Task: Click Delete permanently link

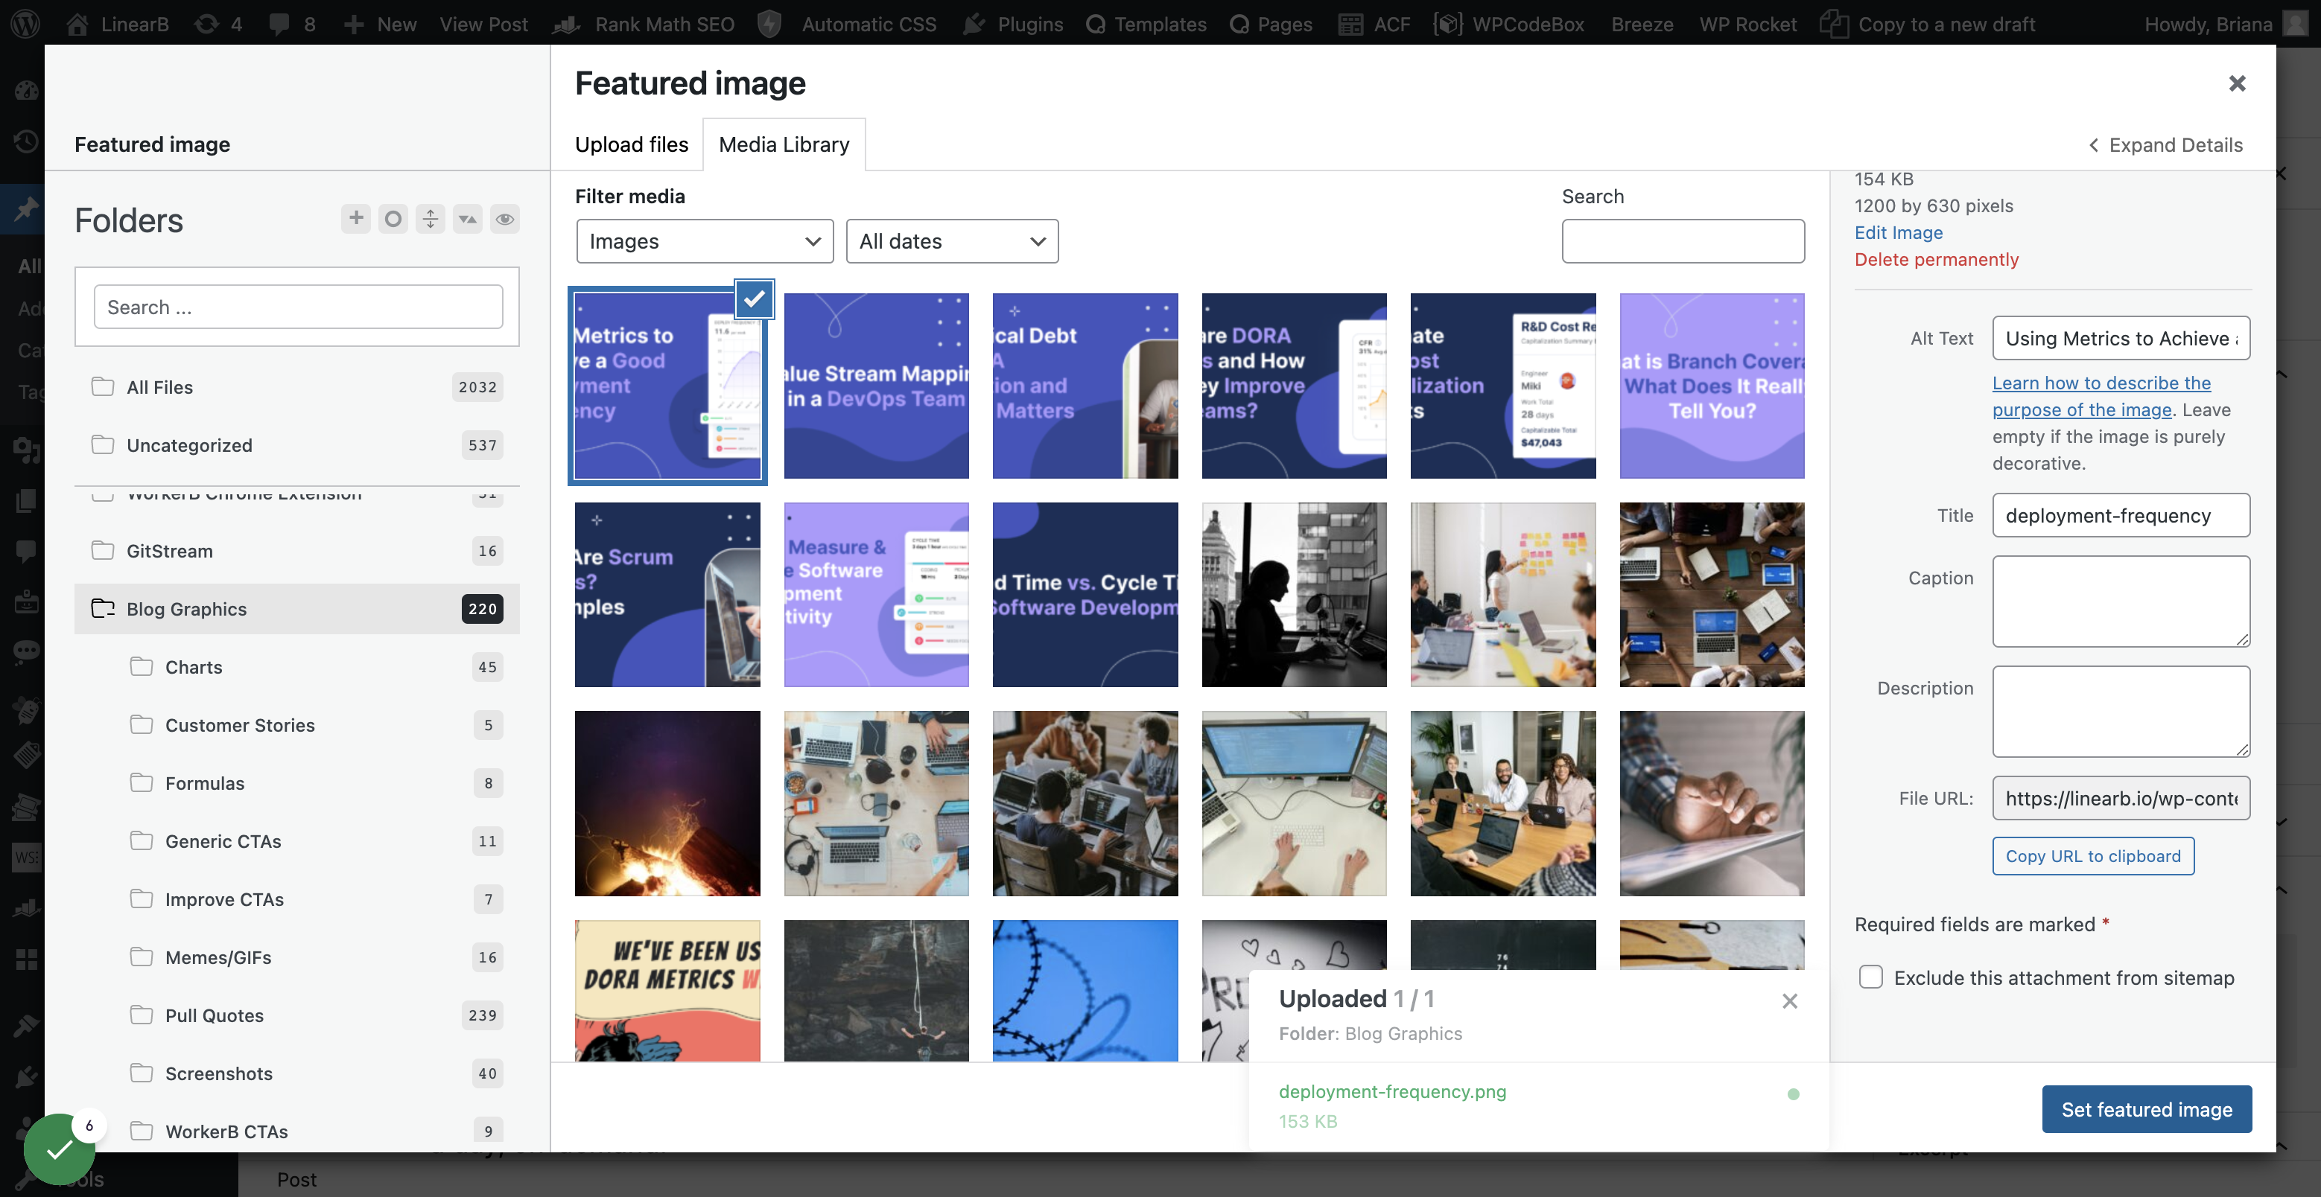Action: (1935, 259)
